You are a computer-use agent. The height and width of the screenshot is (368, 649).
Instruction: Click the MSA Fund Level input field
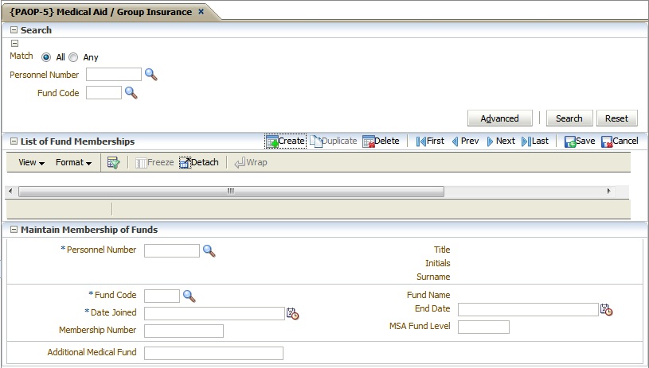click(483, 327)
